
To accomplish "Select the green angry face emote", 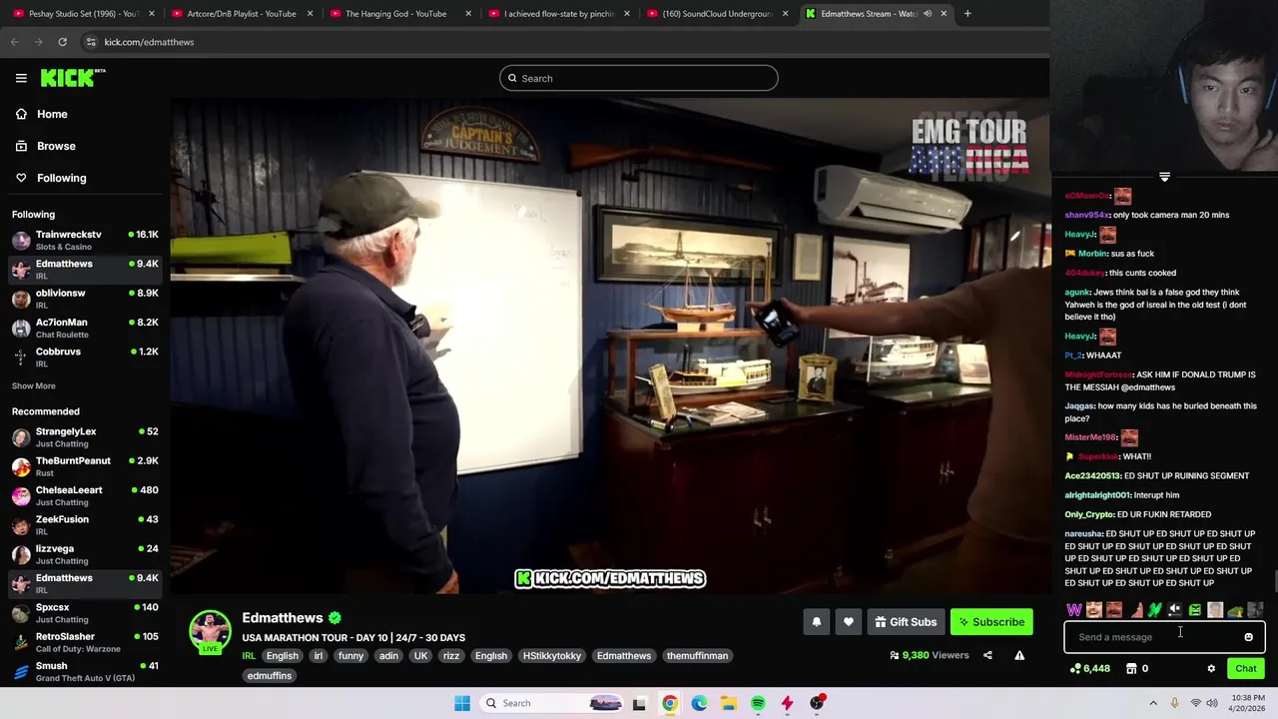I will click(1195, 610).
